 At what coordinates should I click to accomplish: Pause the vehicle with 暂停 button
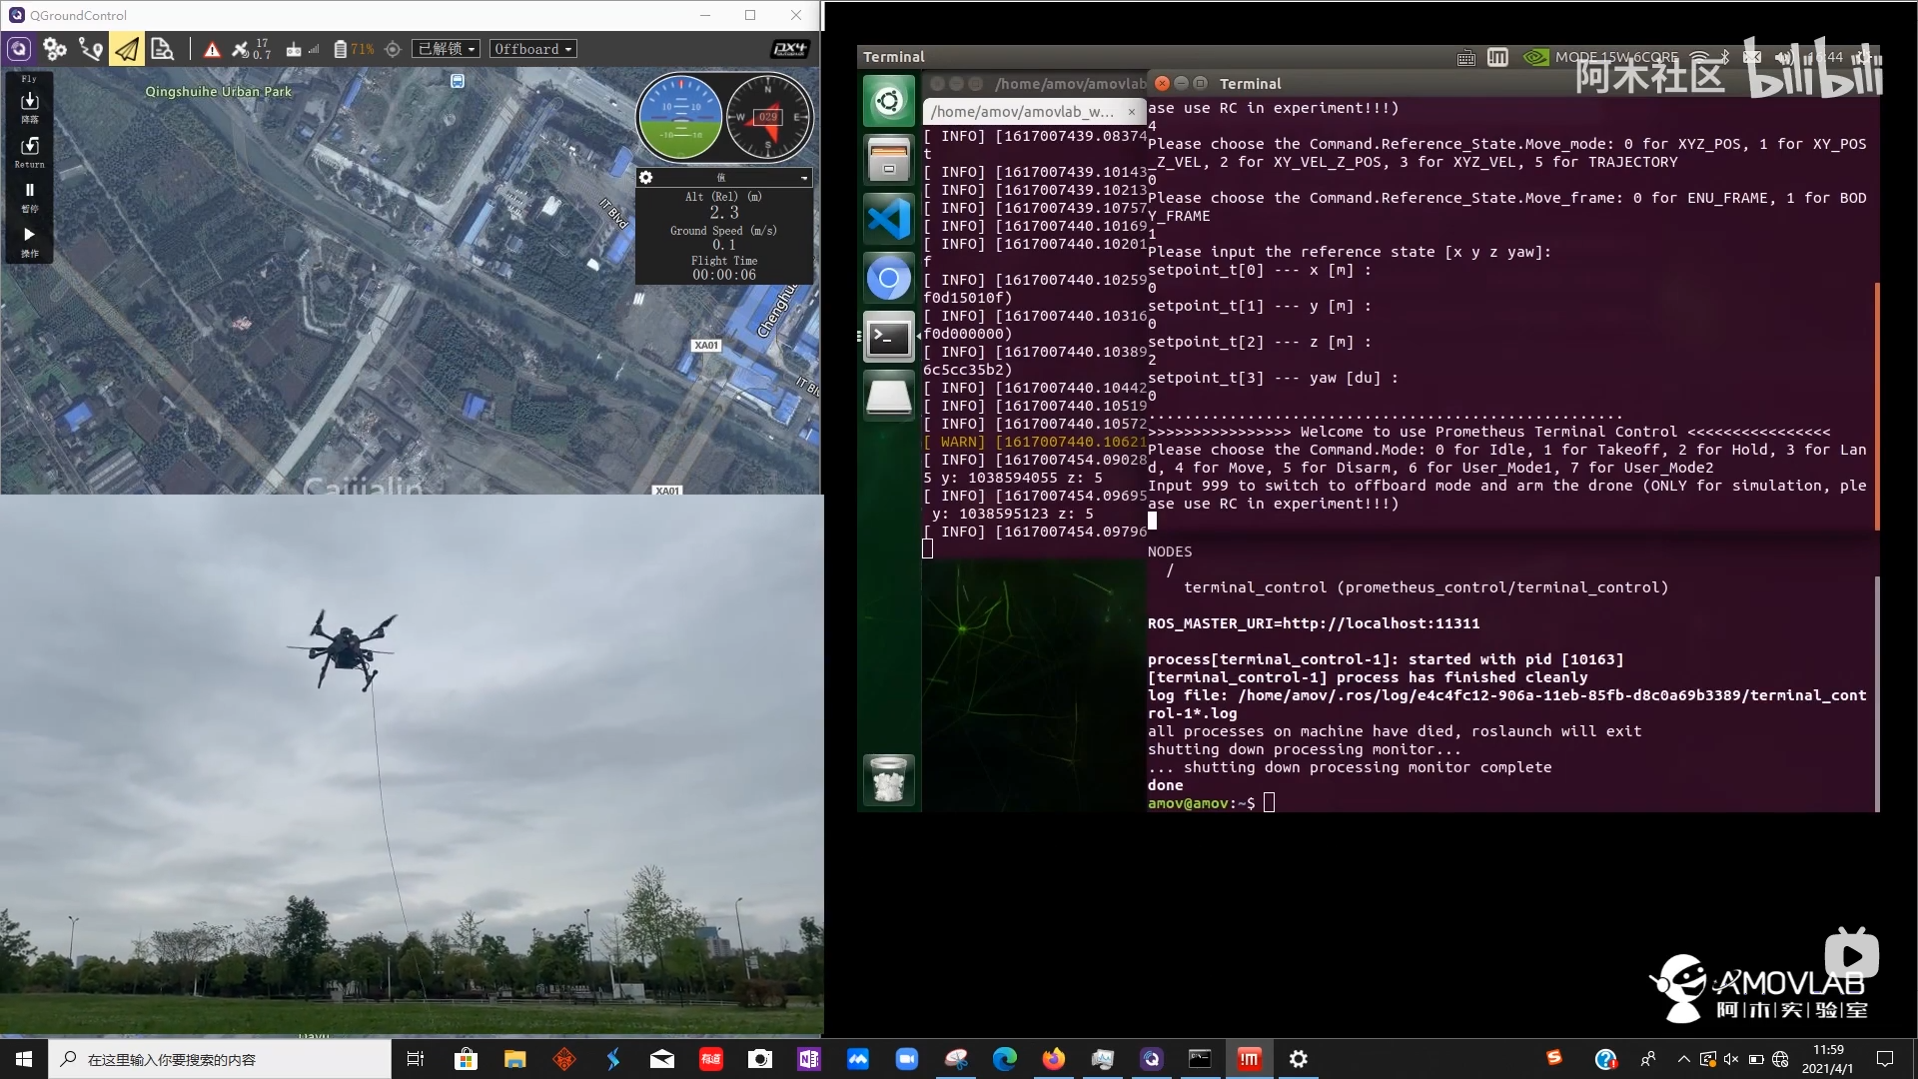[x=30, y=197]
